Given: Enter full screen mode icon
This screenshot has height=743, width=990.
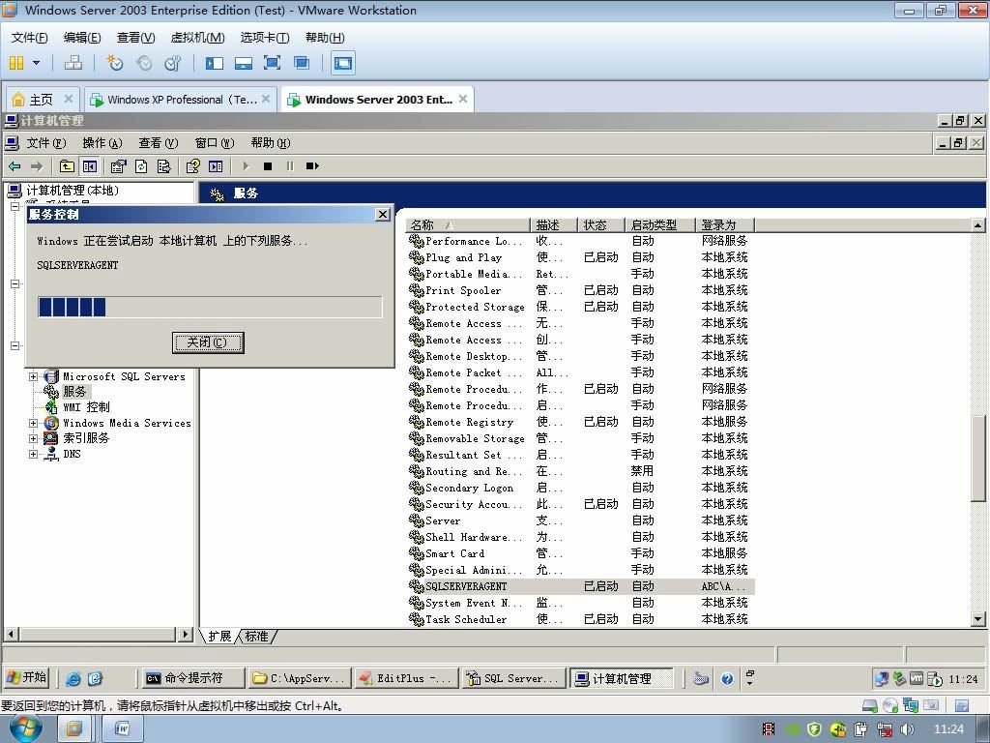Looking at the screenshot, I should click(272, 63).
